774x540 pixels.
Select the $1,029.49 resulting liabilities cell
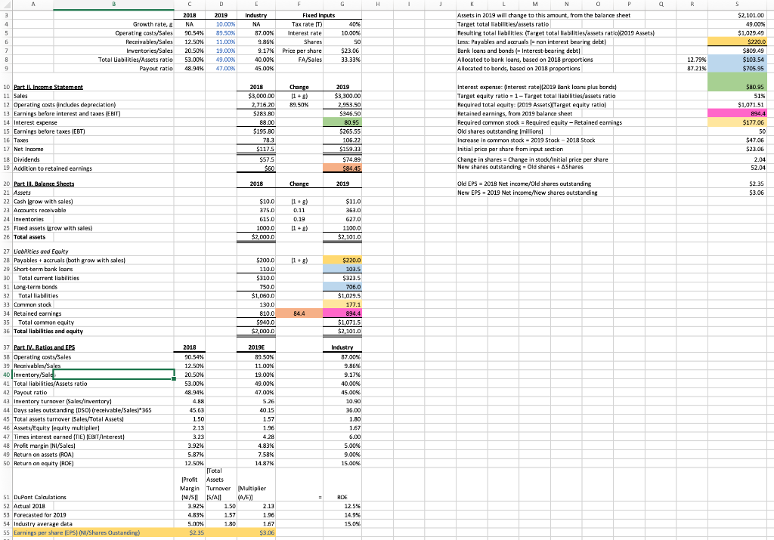[x=736, y=33]
